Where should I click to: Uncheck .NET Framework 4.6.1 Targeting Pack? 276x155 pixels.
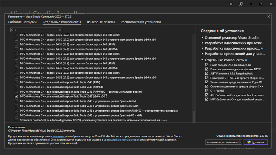pos(207,73)
